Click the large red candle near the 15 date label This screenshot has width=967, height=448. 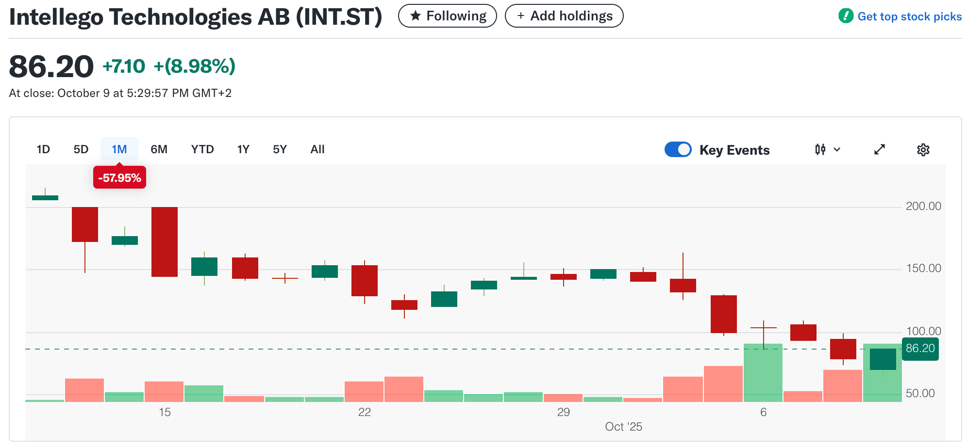(165, 242)
